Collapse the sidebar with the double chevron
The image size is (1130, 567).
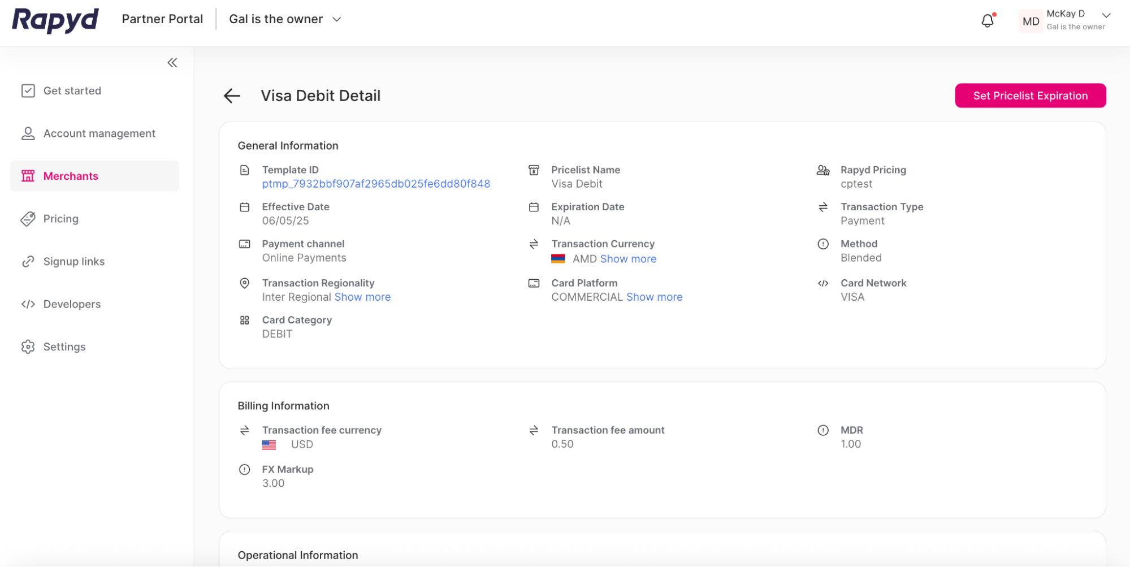point(172,62)
